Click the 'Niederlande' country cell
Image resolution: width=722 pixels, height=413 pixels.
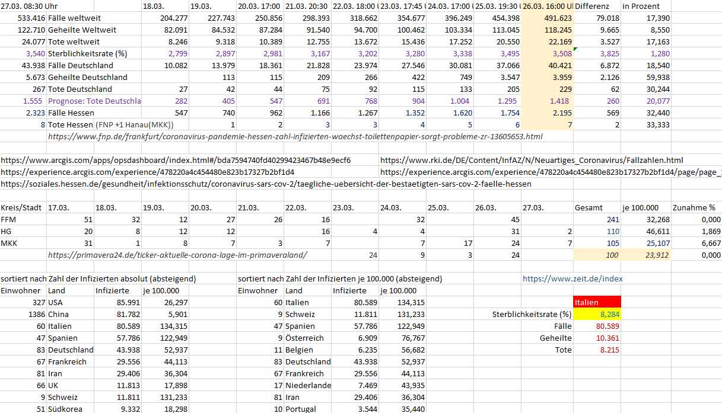coord(308,385)
